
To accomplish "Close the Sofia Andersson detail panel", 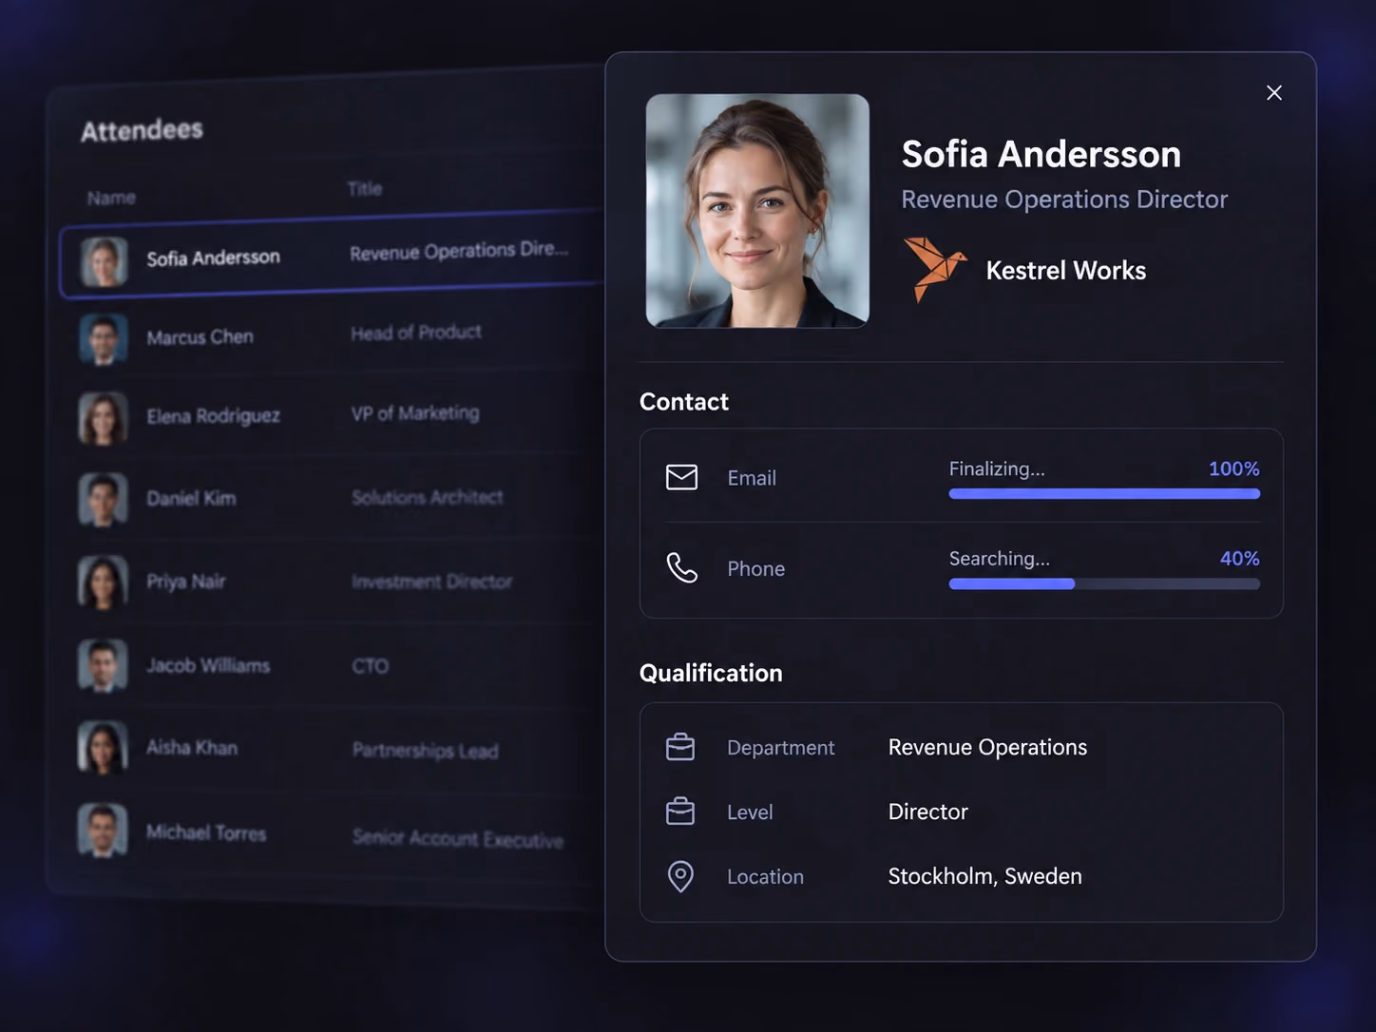I will 1274,92.
